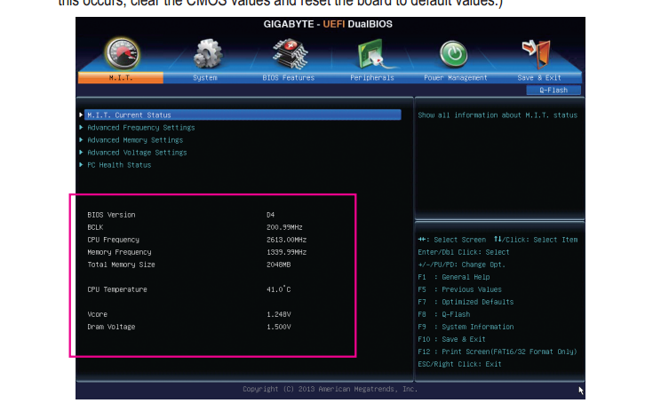The image size is (653, 411).
Task: Open Advanced Memory Settings submenu
Action: 135,140
